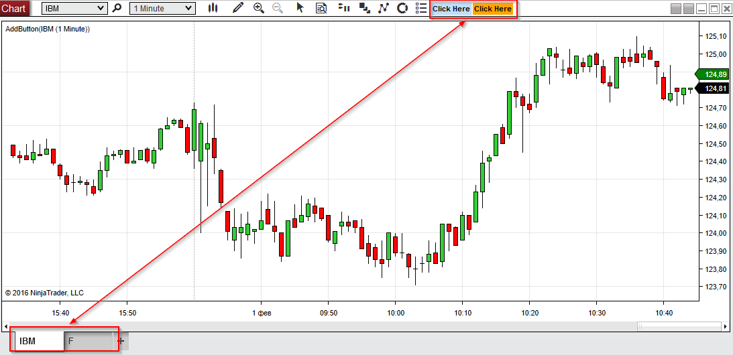Screen dimensions: 733x355
Task: Click the horizontal scrollbar thumb
Action: point(679,326)
